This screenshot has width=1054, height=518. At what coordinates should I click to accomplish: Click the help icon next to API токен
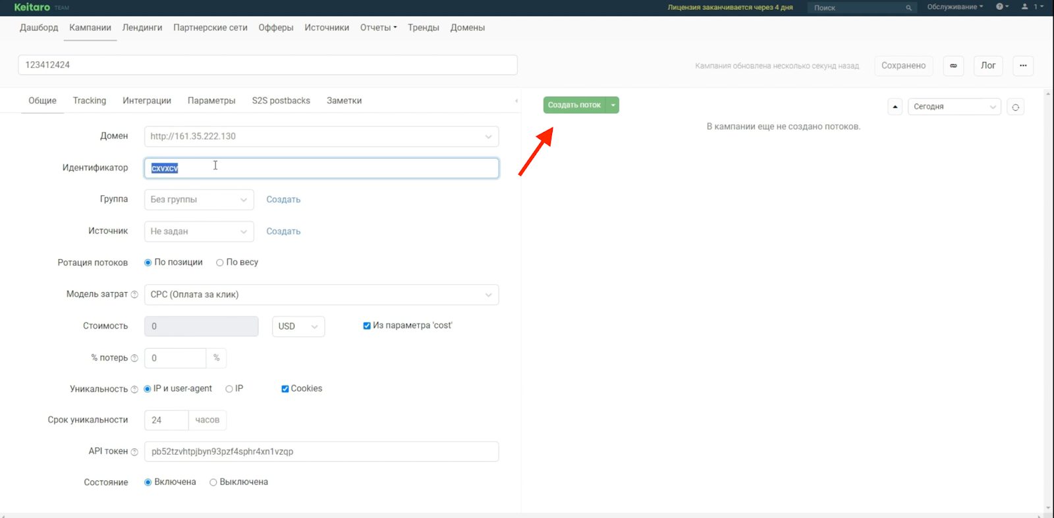click(x=134, y=452)
